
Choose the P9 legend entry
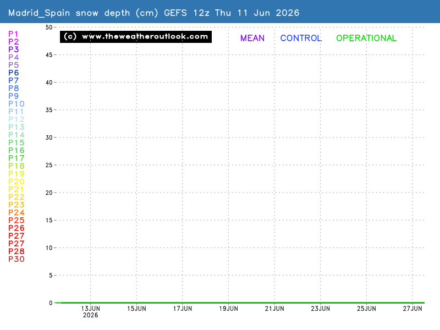(x=13, y=96)
